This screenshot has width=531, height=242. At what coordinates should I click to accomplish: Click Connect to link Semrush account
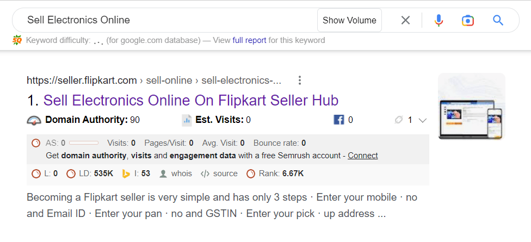[363, 156]
